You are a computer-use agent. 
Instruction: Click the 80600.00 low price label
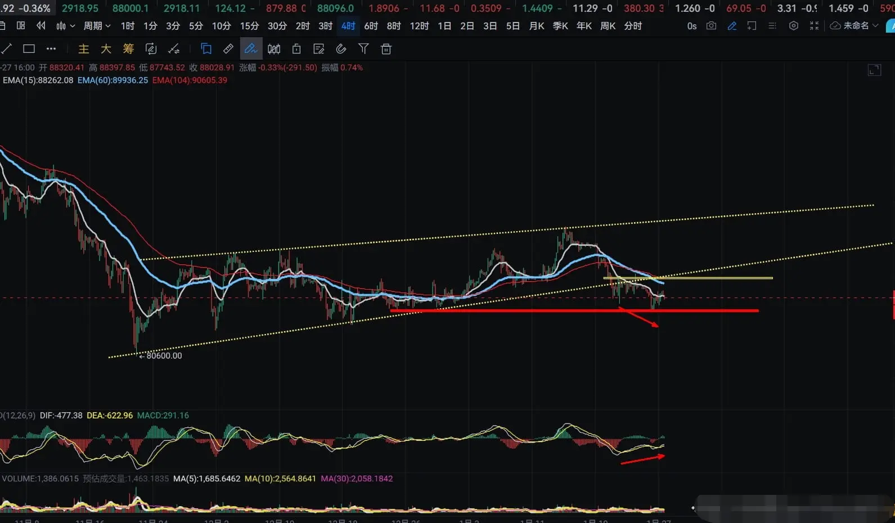pos(164,355)
